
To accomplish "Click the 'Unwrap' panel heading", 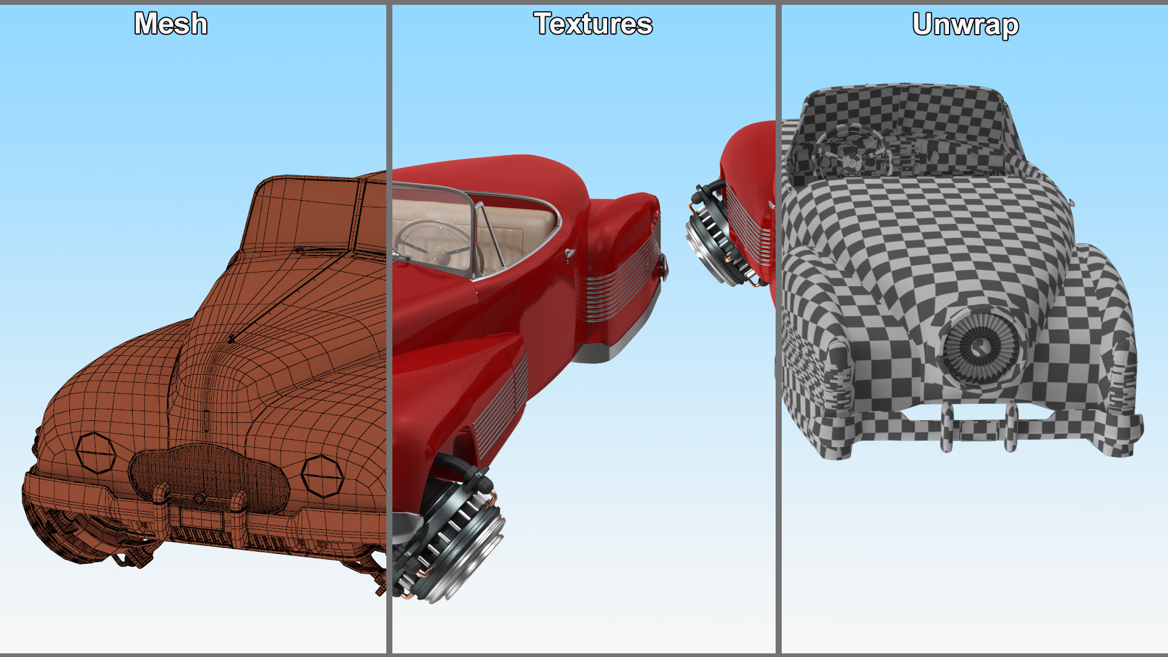I will (965, 25).
